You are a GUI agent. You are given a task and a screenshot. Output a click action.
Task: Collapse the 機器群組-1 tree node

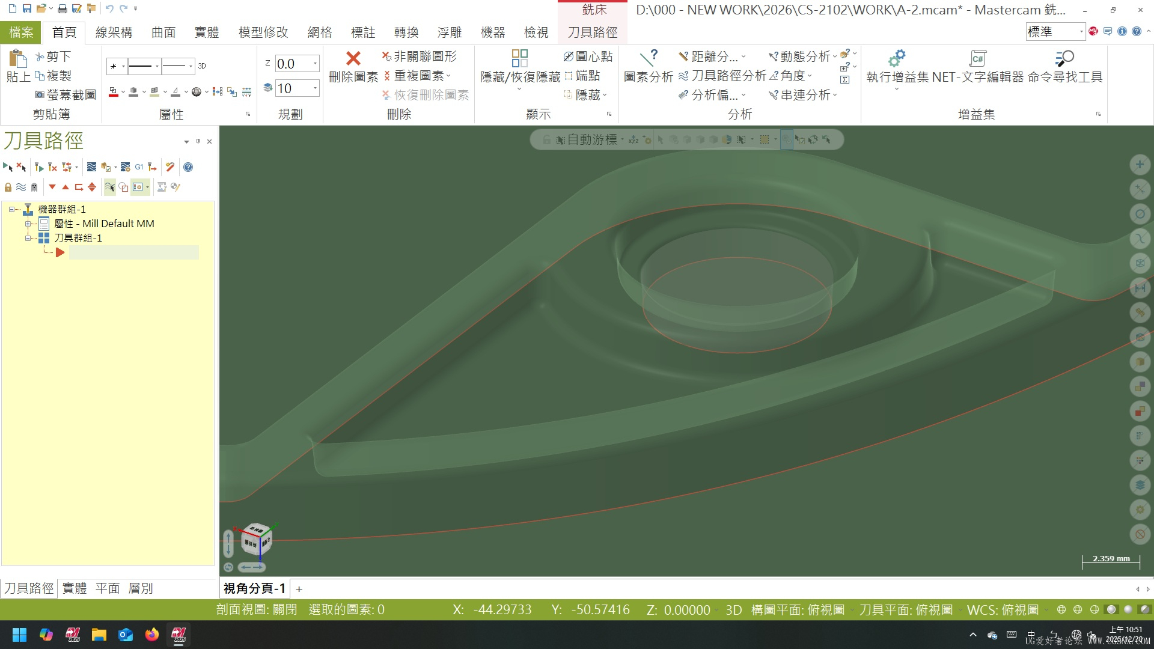11,209
